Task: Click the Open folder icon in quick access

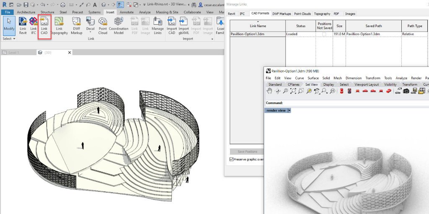Action: tap(19, 5)
